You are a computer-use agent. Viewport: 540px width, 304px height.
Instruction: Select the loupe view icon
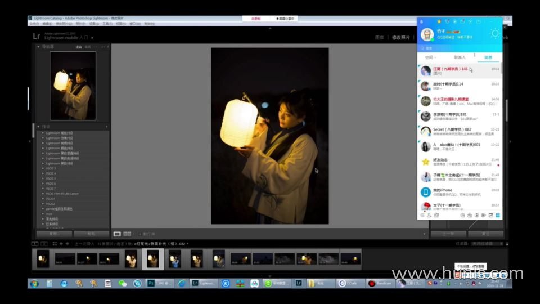click(x=117, y=234)
